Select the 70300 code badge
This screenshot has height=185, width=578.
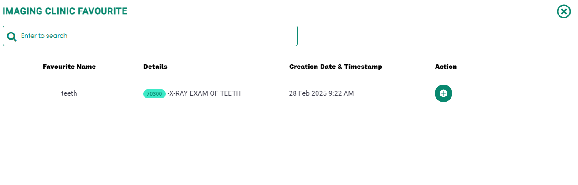pos(154,93)
